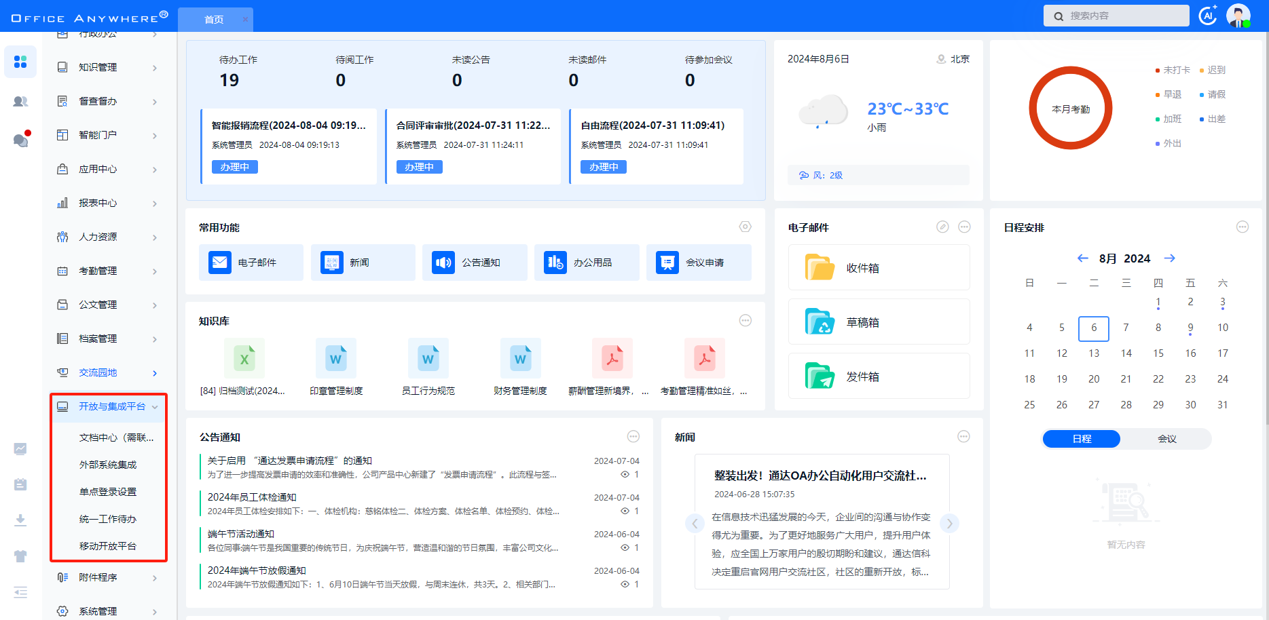
Task: Open the 收件箱 inbox folder icon
Action: coord(820,268)
